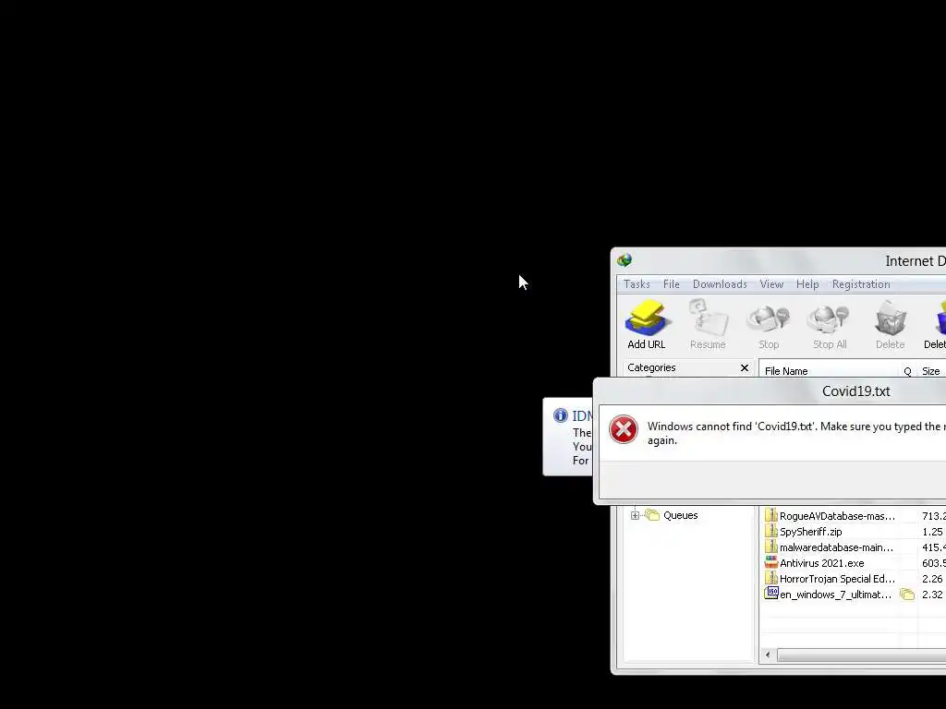Click the 2.32 size cell
Viewport: 946px width, 709px height.
(x=932, y=595)
